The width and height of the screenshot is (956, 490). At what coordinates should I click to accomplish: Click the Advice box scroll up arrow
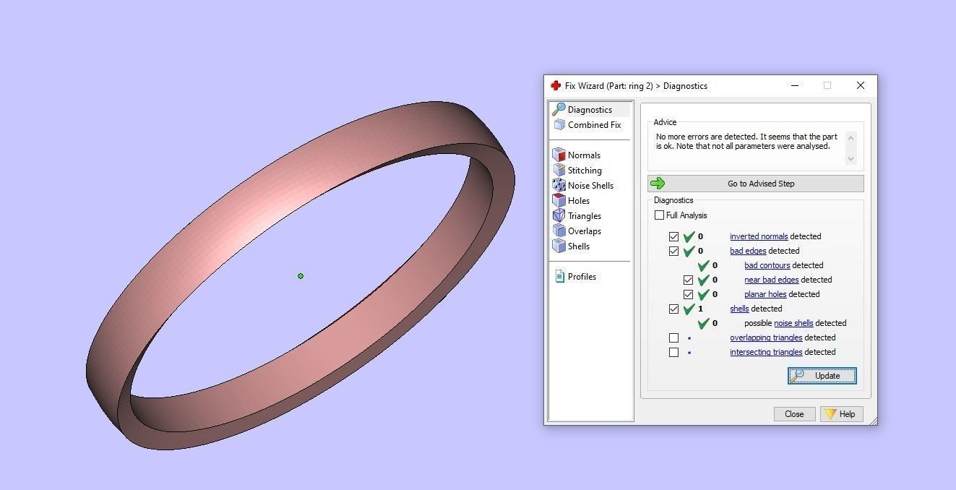pyautogui.click(x=851, y=137)
